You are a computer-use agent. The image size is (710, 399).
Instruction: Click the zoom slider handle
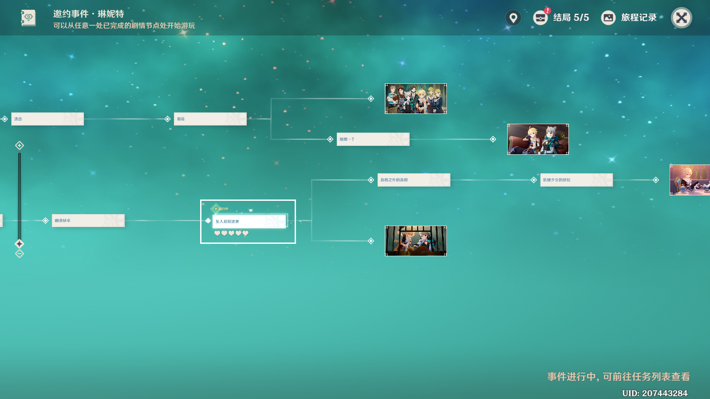pyautogui.click(x=20, y=243)
